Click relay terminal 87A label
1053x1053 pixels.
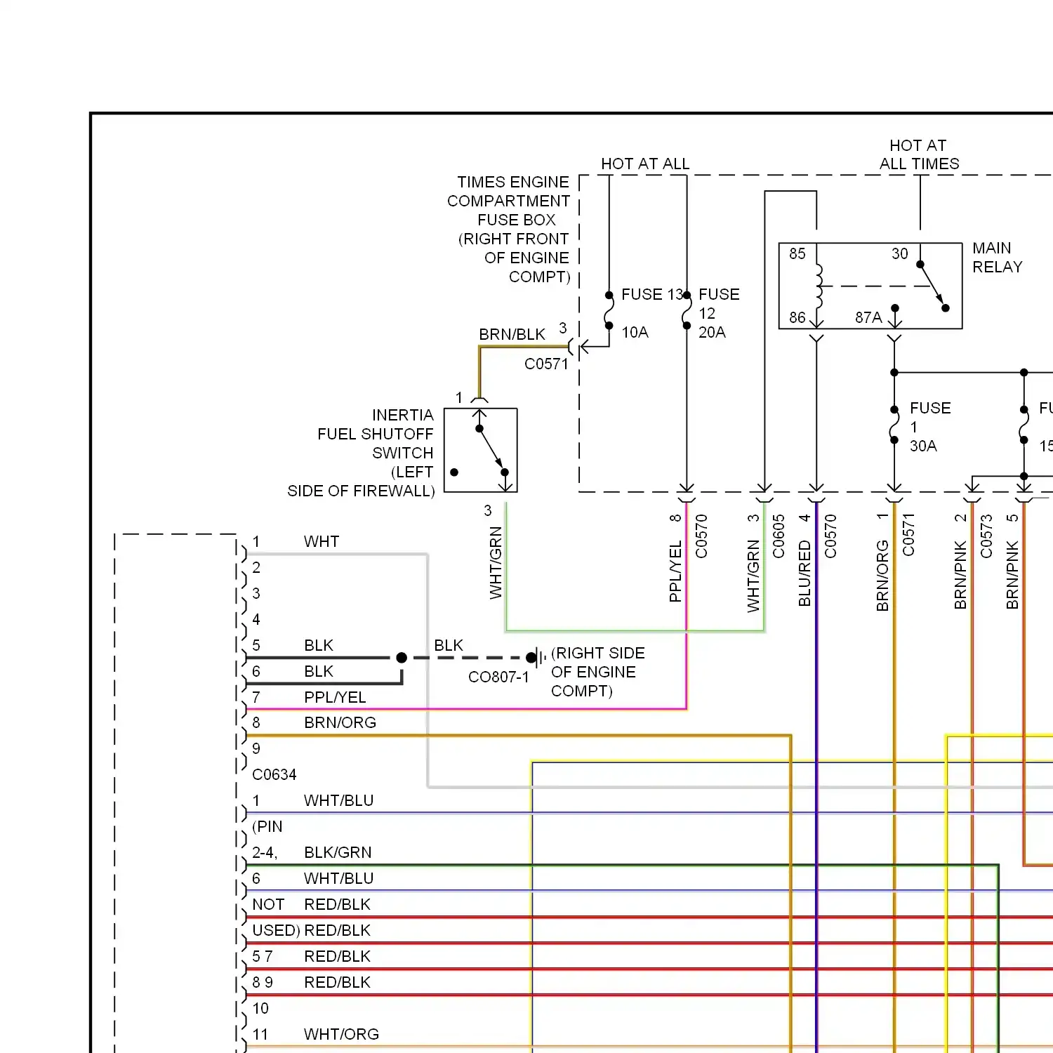click(x=868, y=317)
